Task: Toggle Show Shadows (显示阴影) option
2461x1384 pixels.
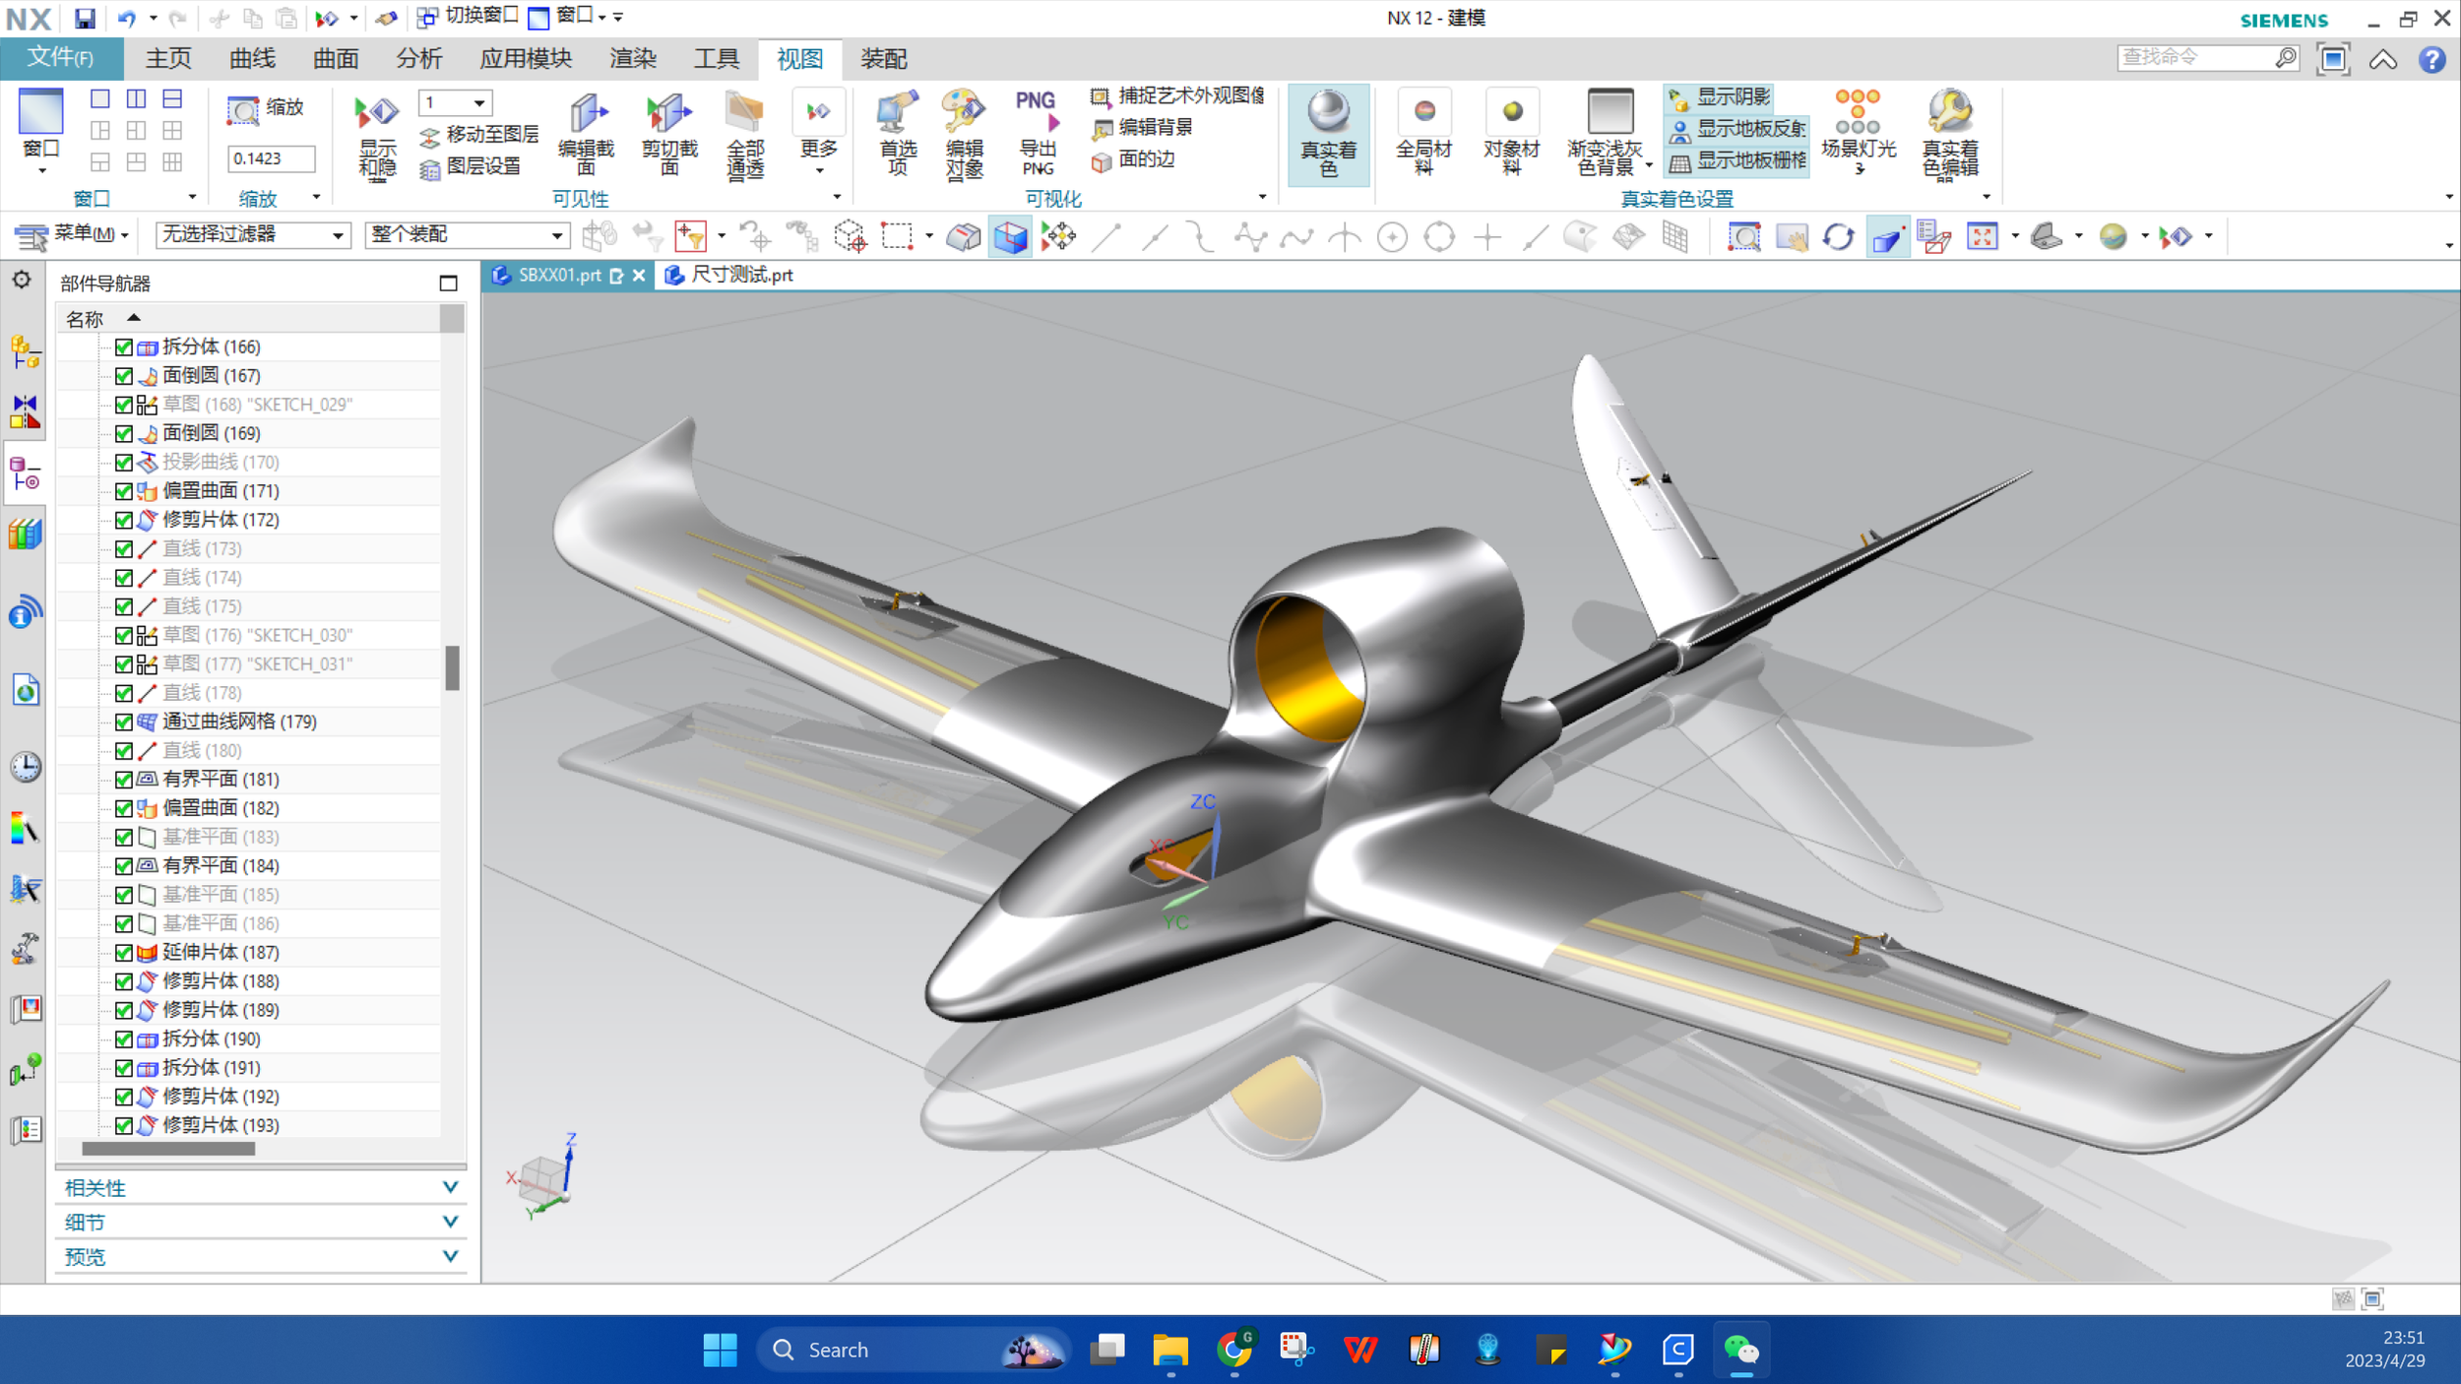Action: [x=1733, y=96]
